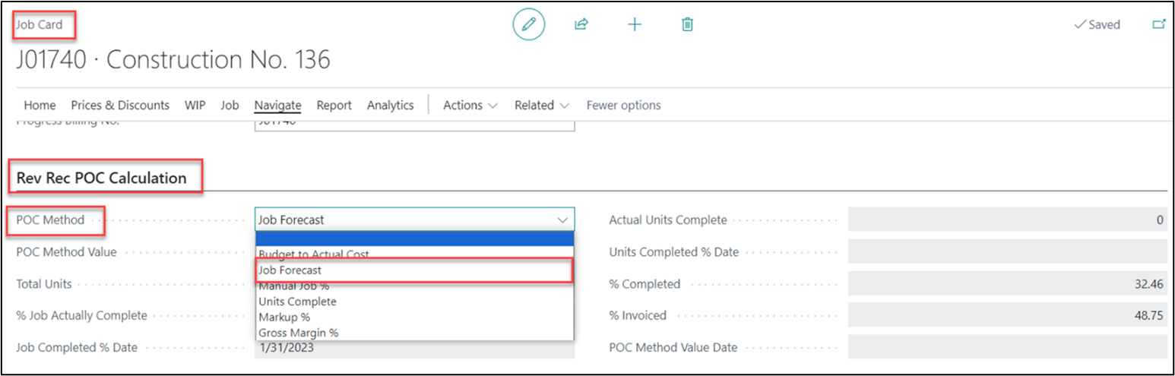Open the Analytics tab
Image resolution: width=1175 pixels, height=376 pixels.
pyautogui.click(x=390, y=106)
